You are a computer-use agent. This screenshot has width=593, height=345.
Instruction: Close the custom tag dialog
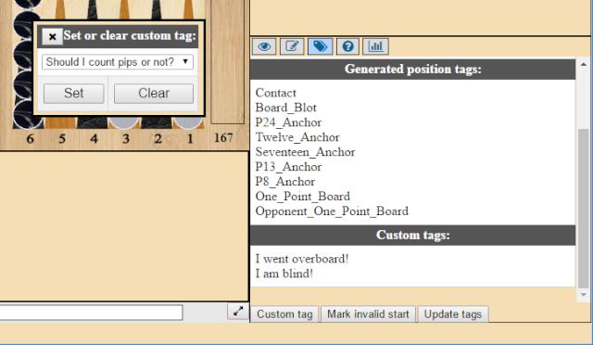click(x=52, y=36)
